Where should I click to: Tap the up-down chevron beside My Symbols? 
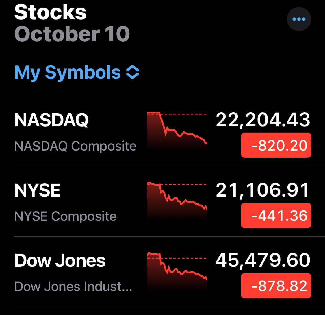tap(133, 72)
